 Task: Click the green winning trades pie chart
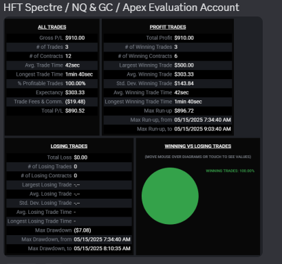[170, 196]
